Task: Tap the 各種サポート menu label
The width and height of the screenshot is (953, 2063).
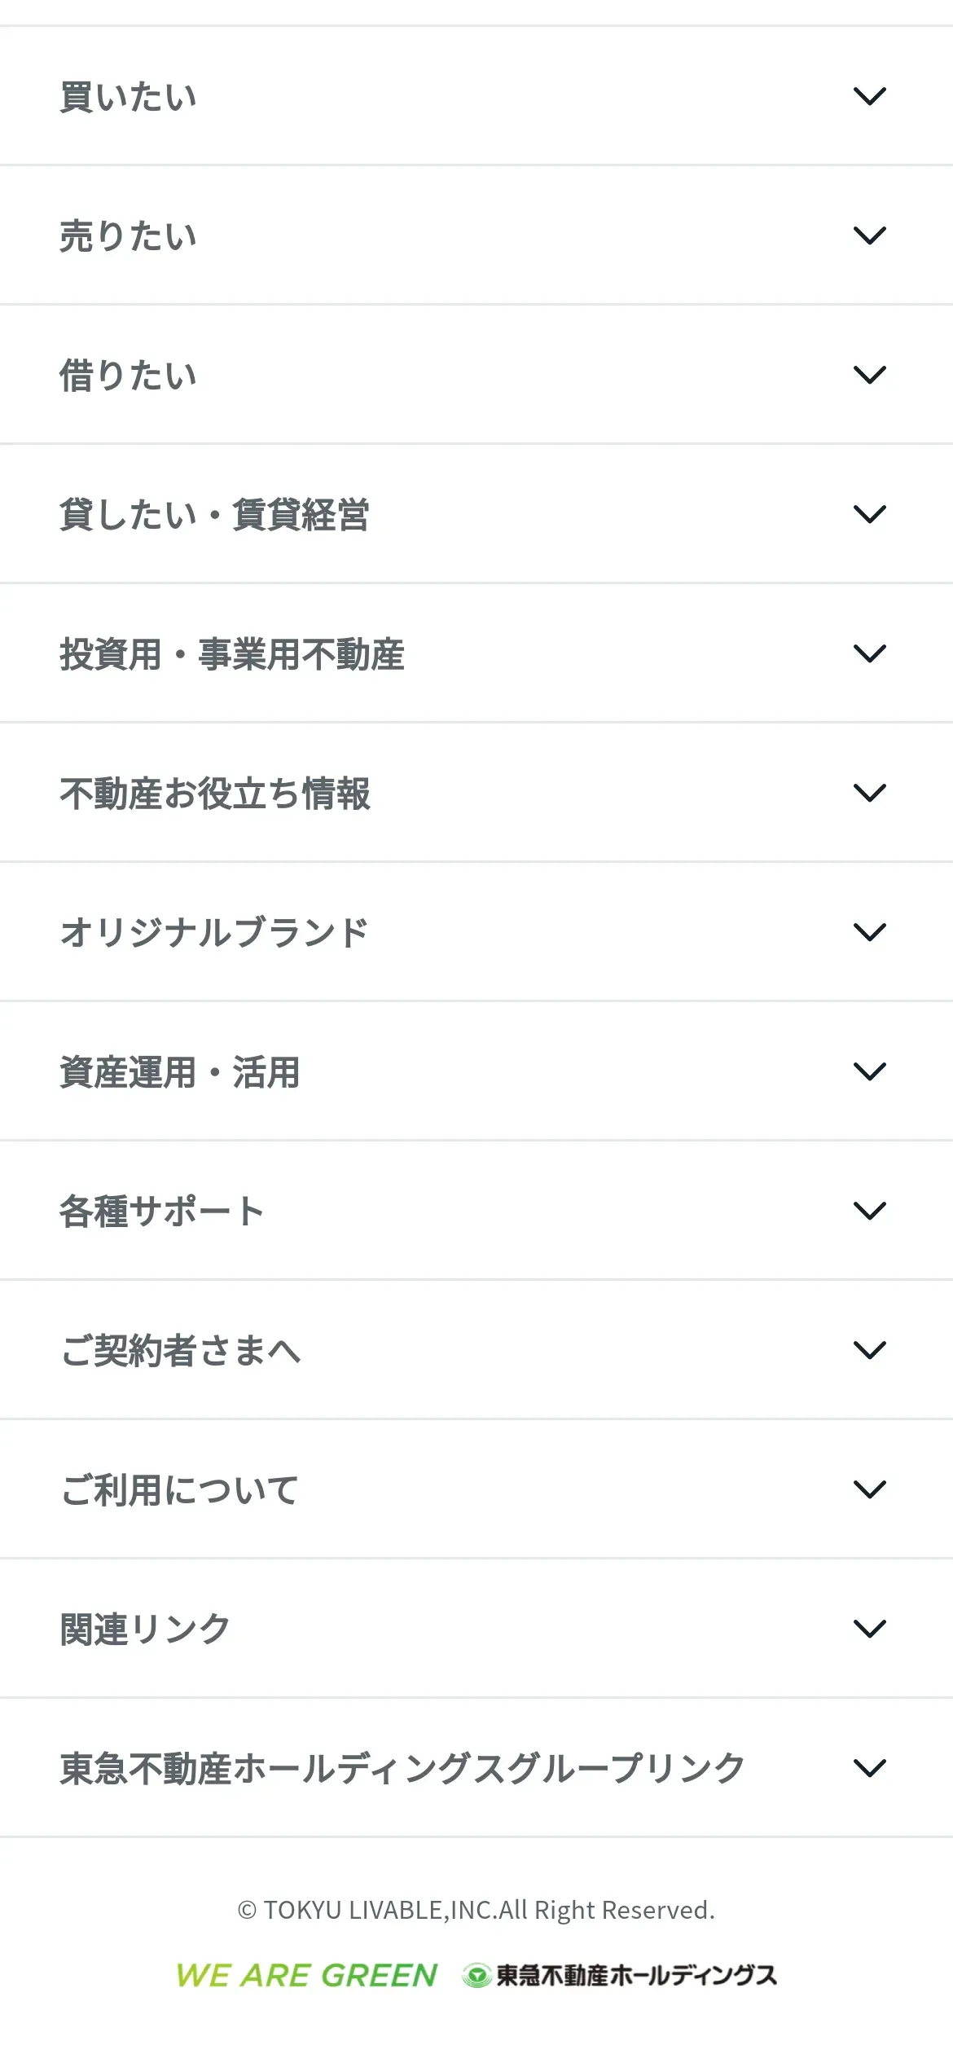Action: click(x=162, y=1212)
